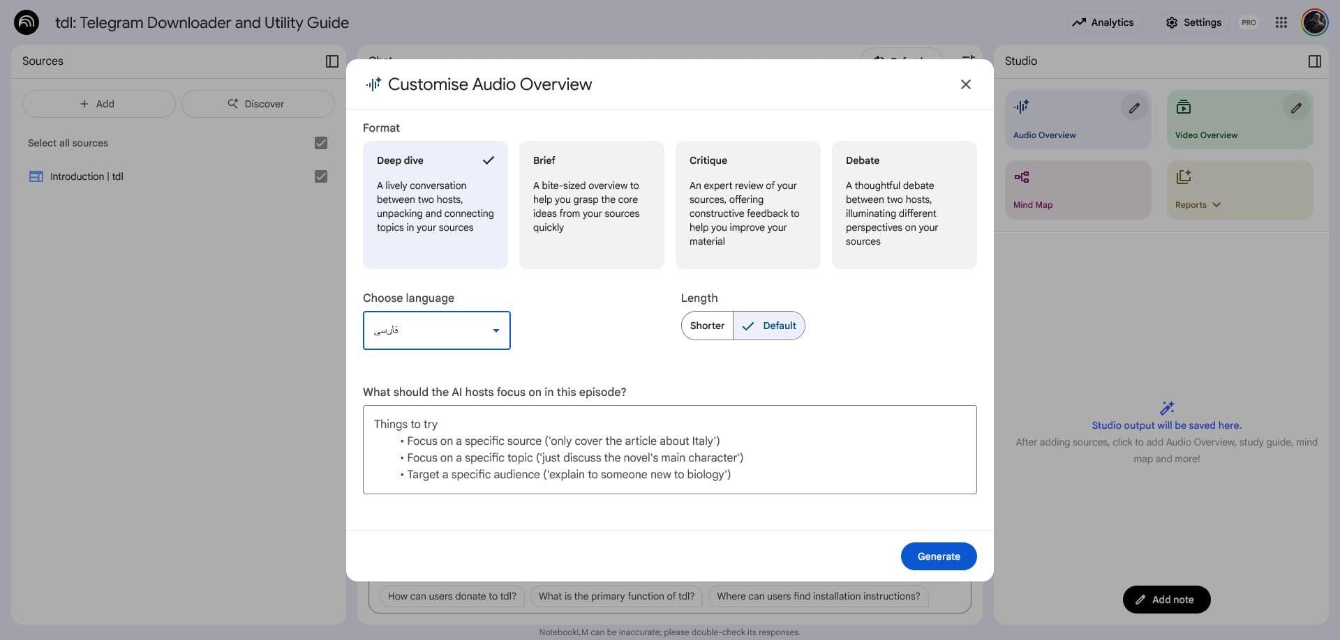
Task: Edit Video Overview with pencil icon
Action: tap(1296, 108)
